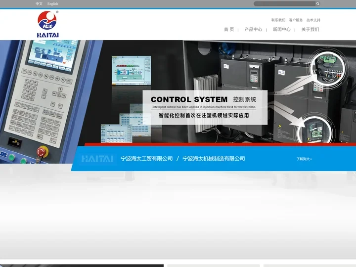Switch the site language to 中文

click(x=39, y=3)
